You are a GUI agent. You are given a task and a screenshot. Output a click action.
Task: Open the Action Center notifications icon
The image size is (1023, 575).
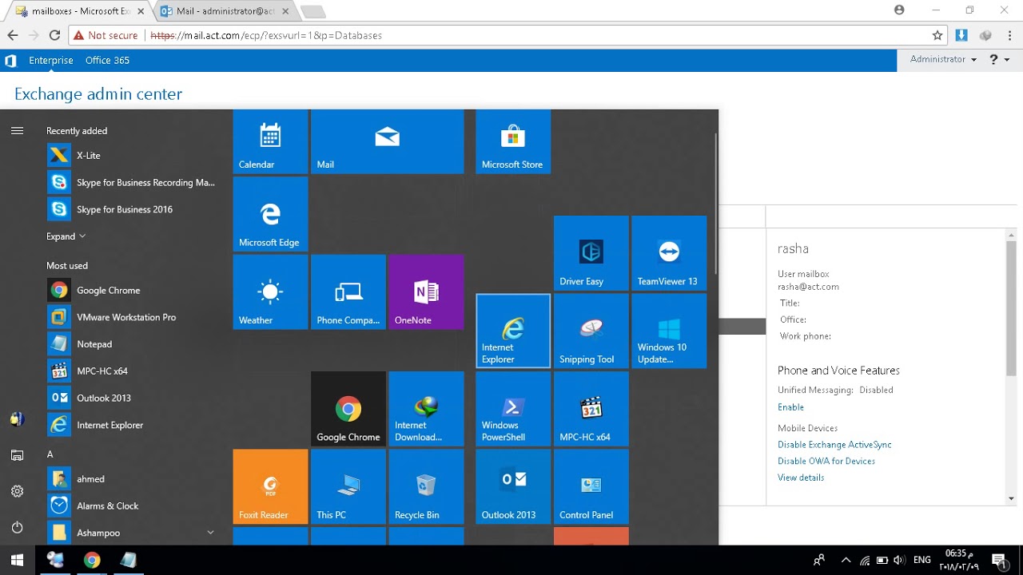click(998, 561)
